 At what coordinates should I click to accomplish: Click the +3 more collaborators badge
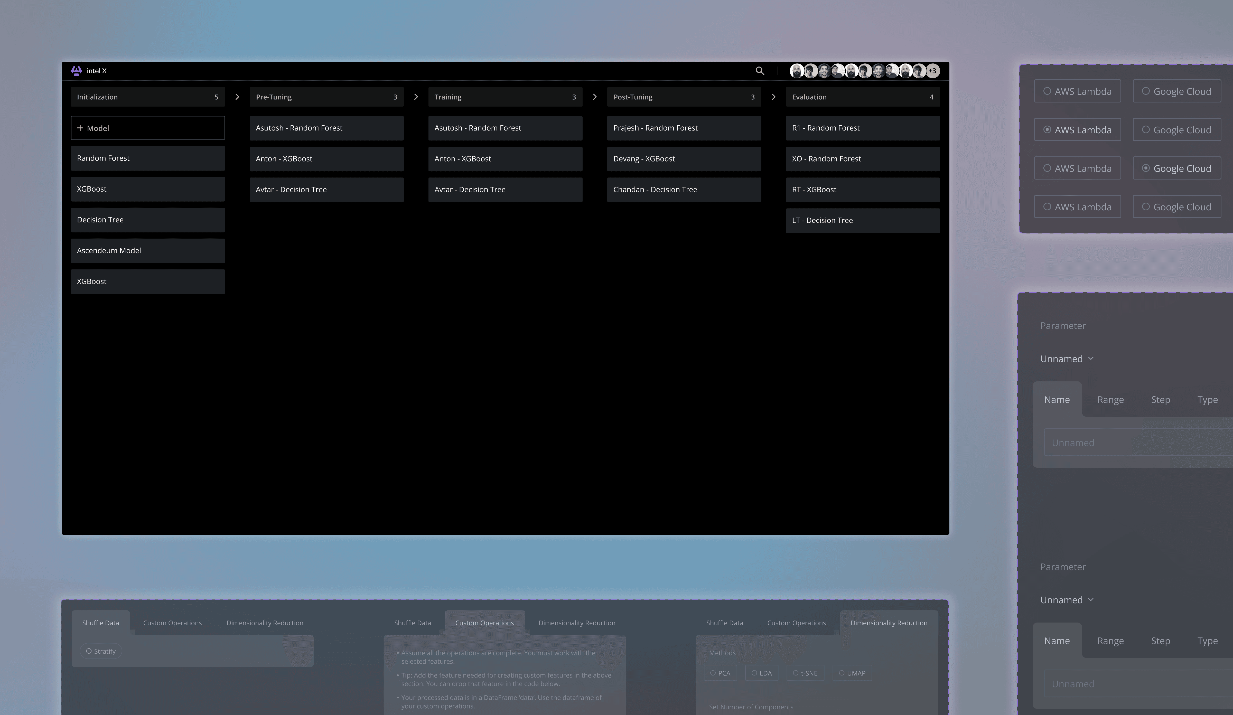(x=932, y=71)
